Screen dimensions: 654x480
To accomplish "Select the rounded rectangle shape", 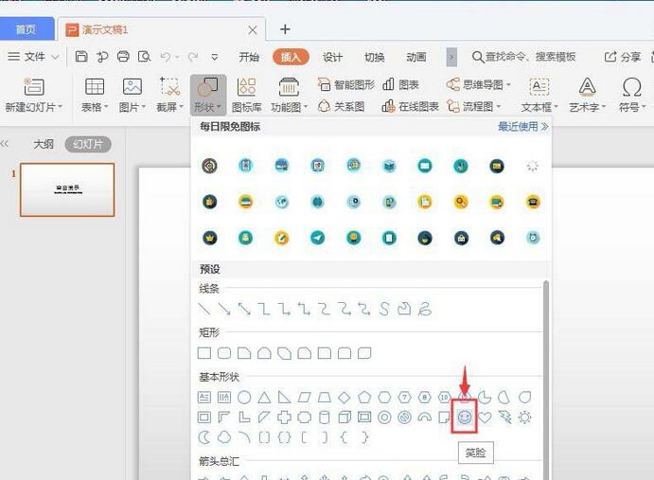I will (x=224, y=353).
